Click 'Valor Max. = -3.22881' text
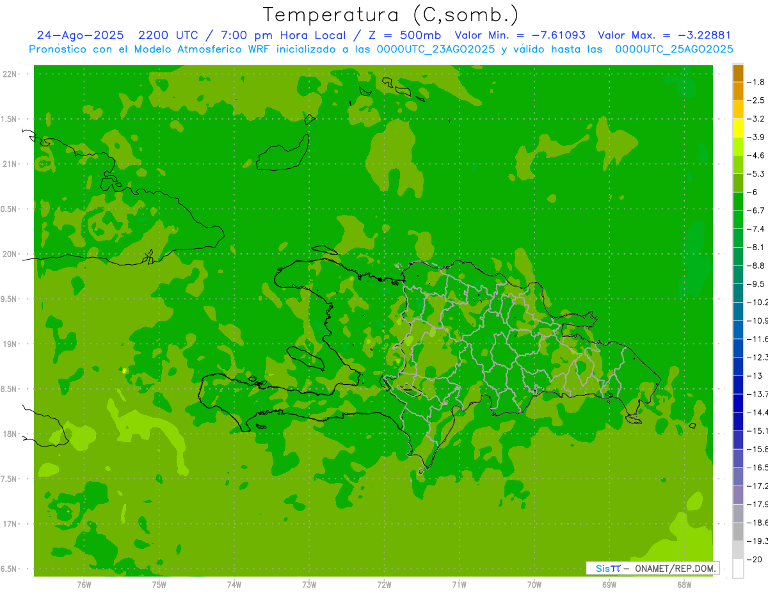 click(x=664, y=35)
